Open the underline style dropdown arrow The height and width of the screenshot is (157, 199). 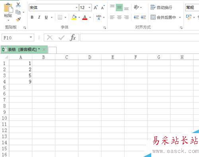click(52, 18)
